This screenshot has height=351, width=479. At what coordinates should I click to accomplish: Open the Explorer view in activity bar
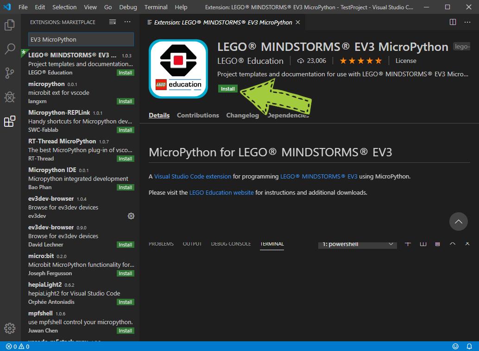(x=10, y=25)
